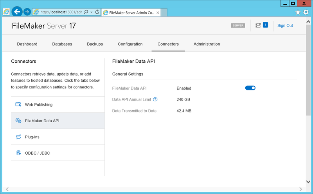The height and width of the screenshot is (194, 313).
Task: Open browser settings gear icon
Action: tap(306, 12)
